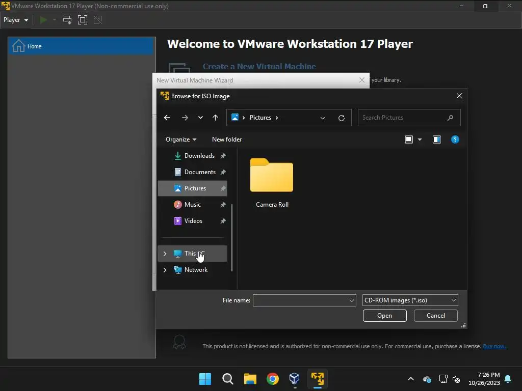Go up one folder level
The height and width of the screenshot is (391, 522).
click(x=216, y=118)
